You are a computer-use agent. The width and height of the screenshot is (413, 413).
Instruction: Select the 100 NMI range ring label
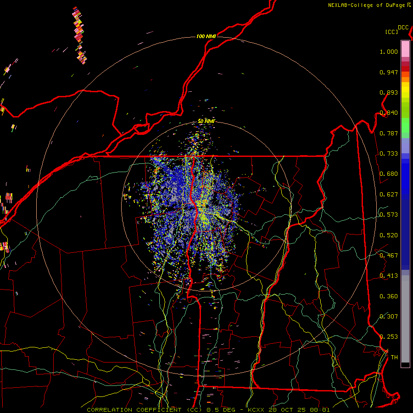(x=206, y=36)
